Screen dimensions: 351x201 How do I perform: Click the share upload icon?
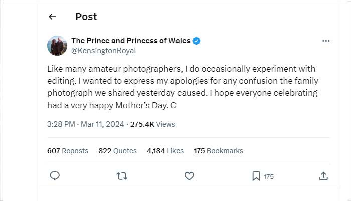pos(323,176)
